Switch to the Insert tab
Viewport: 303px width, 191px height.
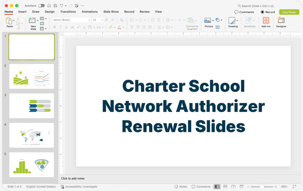(22, 12)
